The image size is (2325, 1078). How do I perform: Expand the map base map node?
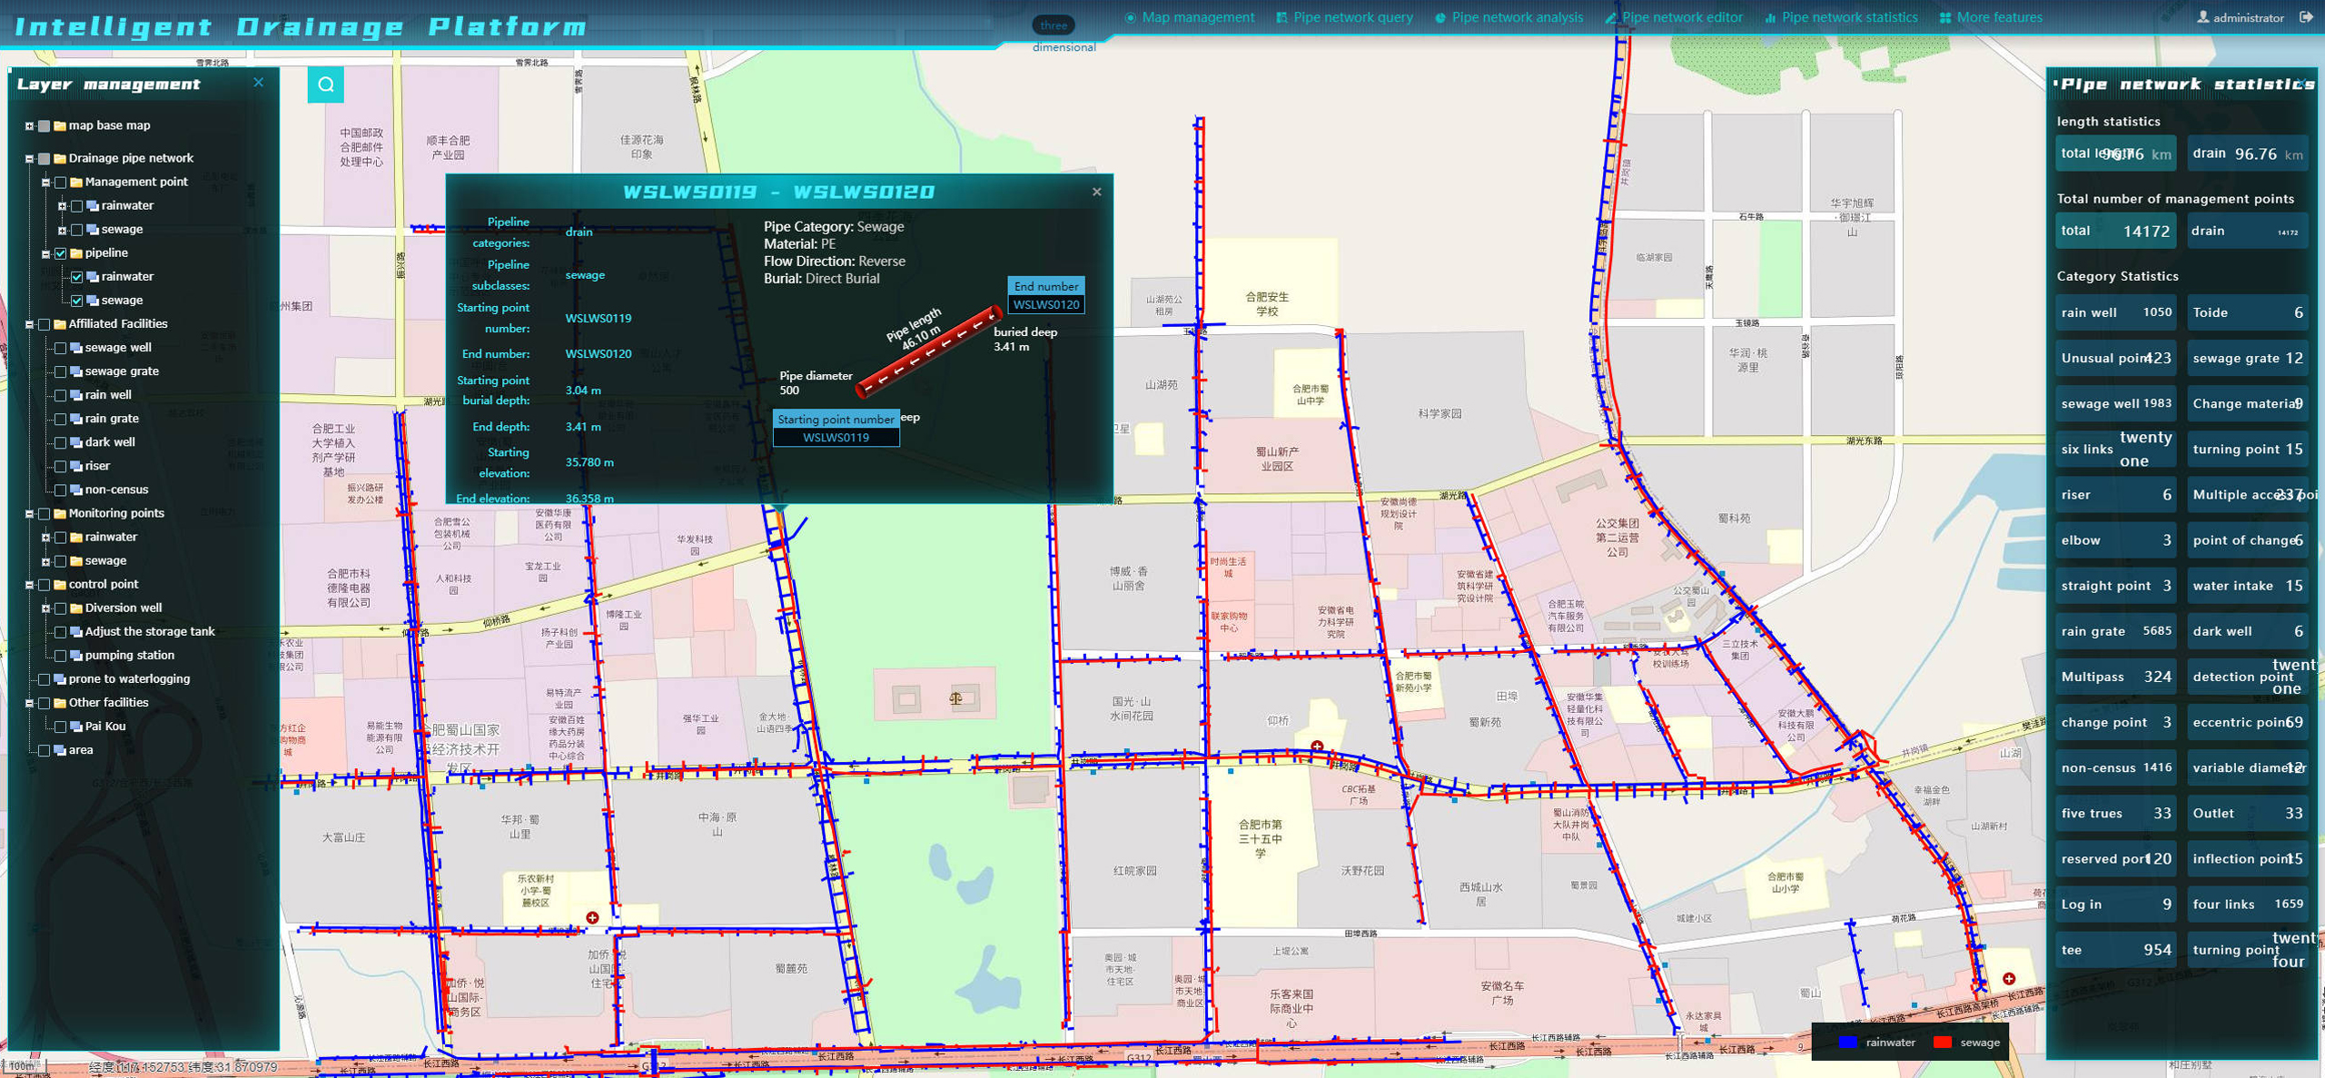point(29,126)
